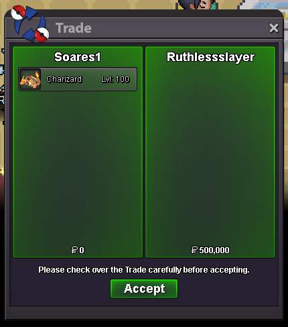Select the Charizard sprite thumbnail

pyautogui.click(x=30, y=79)
